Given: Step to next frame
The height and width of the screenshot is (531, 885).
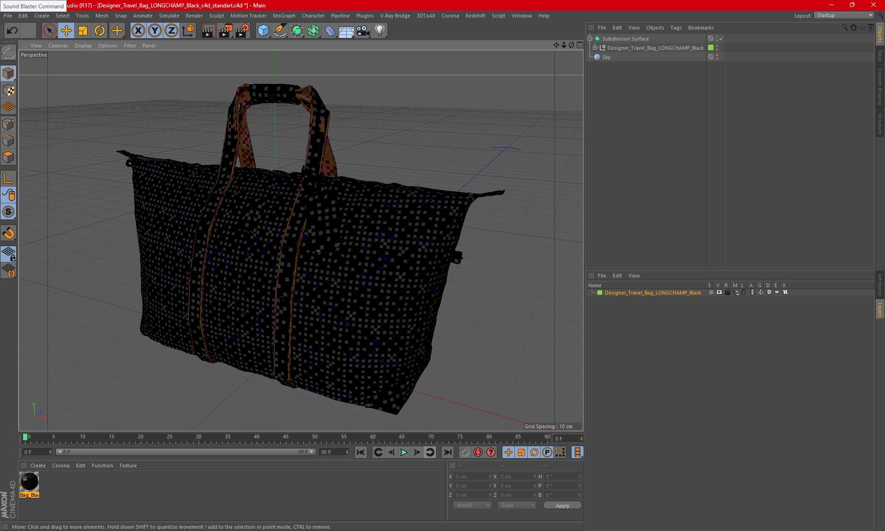Looking at the screenshot, I should tap(417, 453).
